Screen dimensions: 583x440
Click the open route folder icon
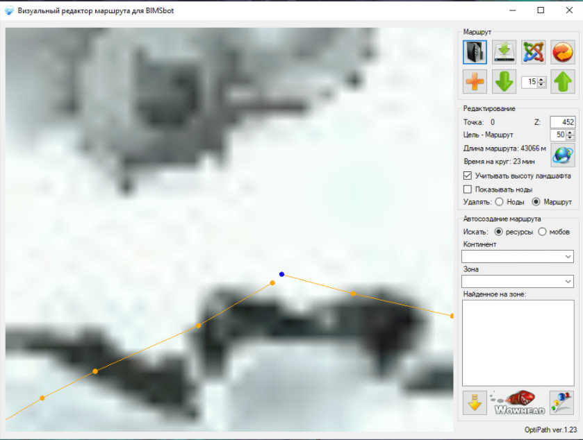[475, 52]
